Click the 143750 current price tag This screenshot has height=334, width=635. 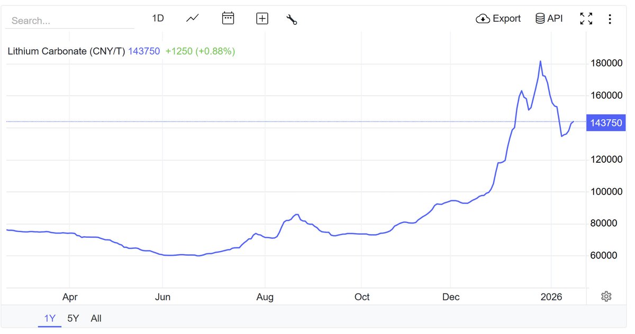pyautogui.click(x=606, y=123)
